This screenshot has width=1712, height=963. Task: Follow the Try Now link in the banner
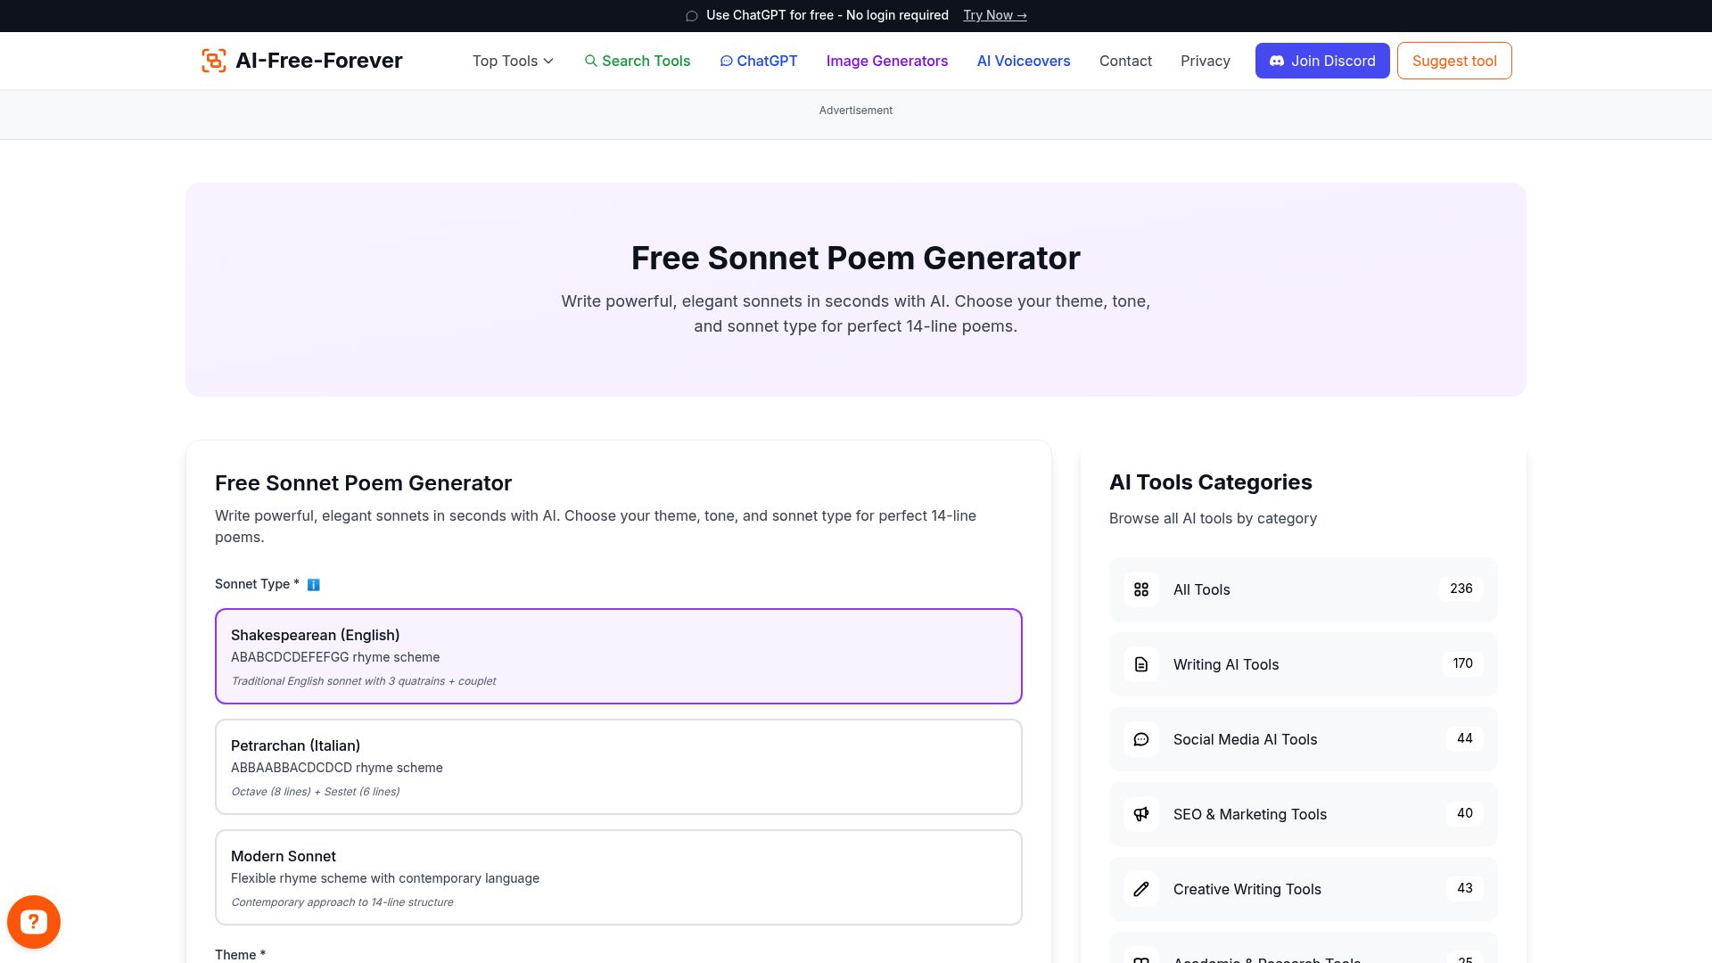(993, 15)
